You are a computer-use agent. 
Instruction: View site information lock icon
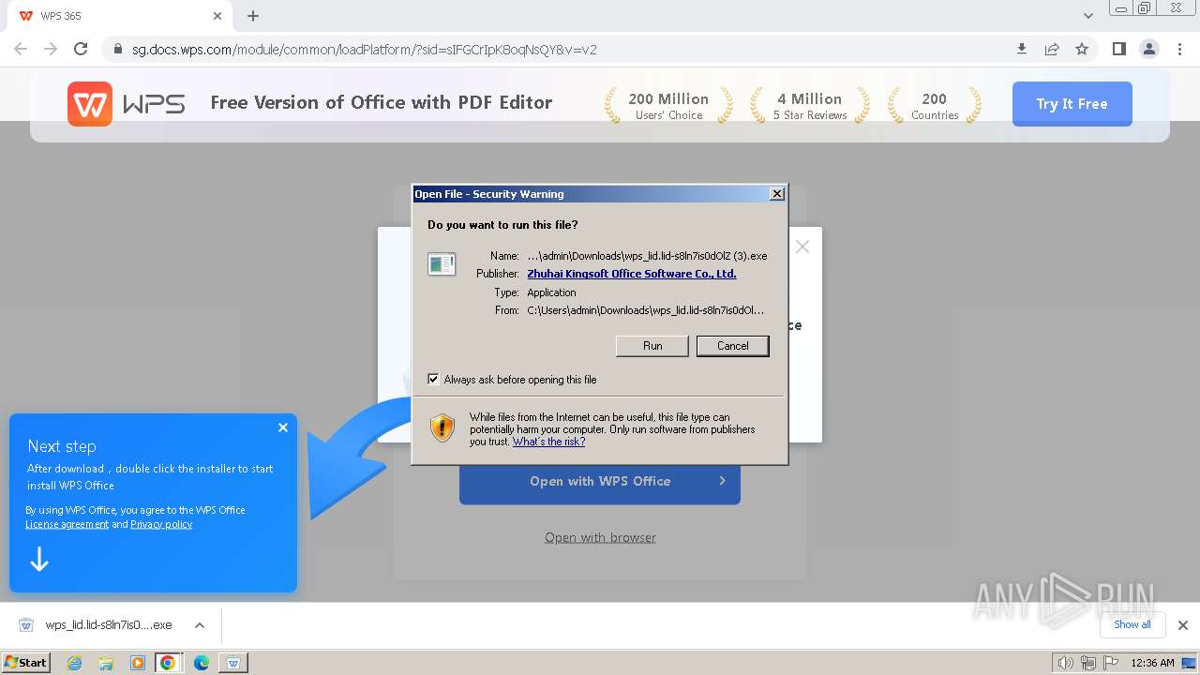pos(118,49)
